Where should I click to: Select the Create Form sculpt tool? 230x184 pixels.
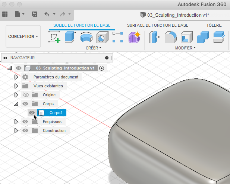point(134,37)
